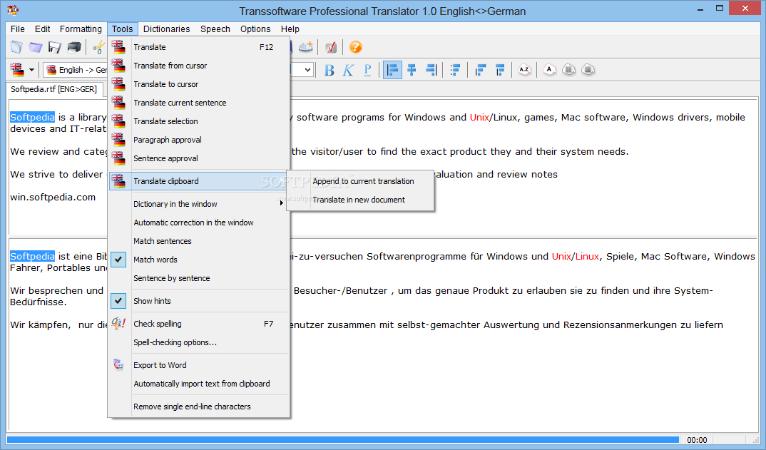
Task: Enable Remove single end-line characters
Action: pos(199,406)
